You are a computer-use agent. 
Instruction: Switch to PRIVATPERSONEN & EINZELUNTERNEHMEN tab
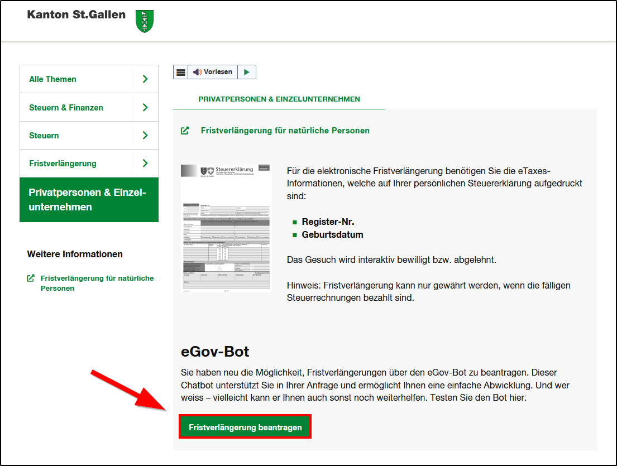(x=279, y=99)
